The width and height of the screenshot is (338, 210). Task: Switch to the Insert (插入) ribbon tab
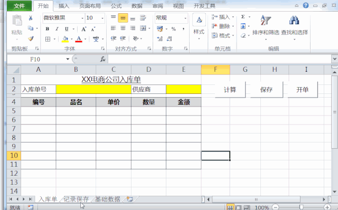coord(64,6)
